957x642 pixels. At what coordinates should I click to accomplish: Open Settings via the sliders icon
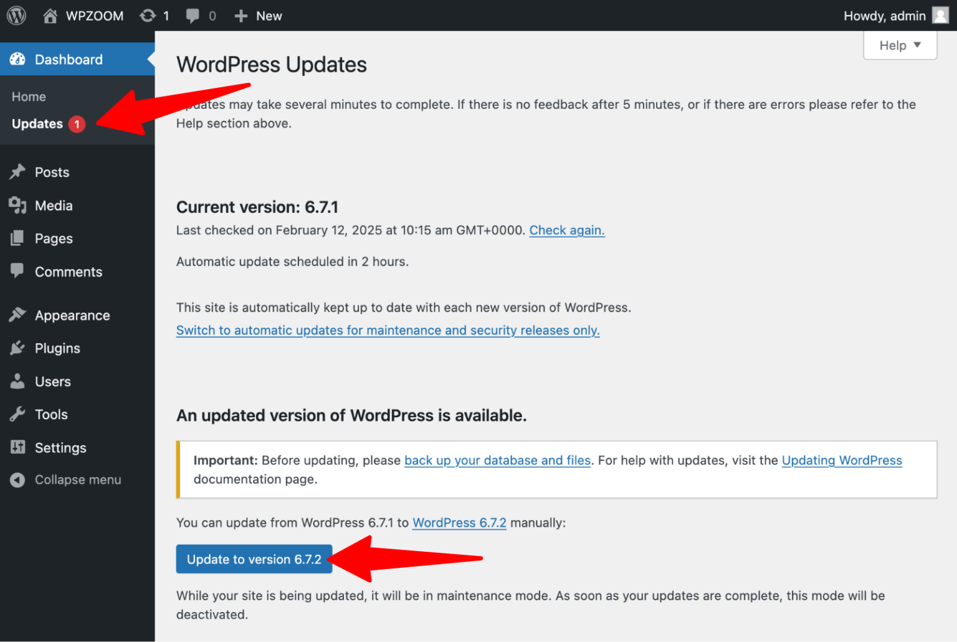pyautogui.click(x=18, y=447)
